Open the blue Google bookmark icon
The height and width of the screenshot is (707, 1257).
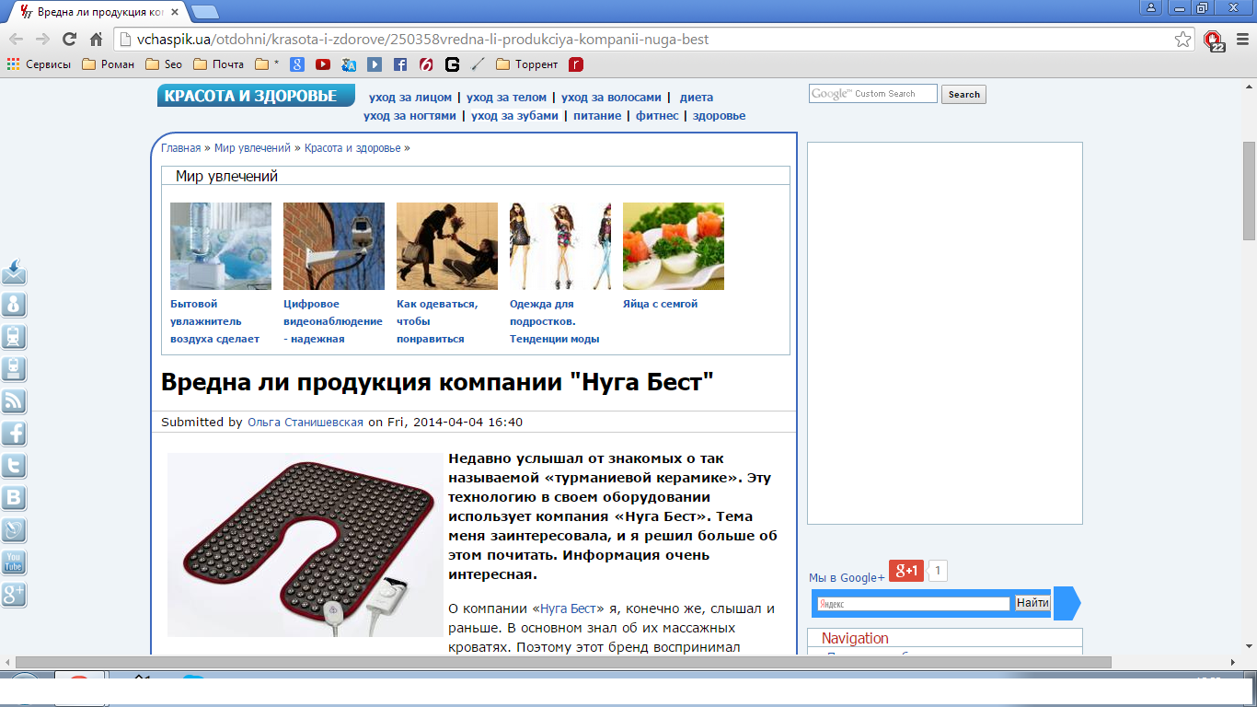(x=297, y=64)
